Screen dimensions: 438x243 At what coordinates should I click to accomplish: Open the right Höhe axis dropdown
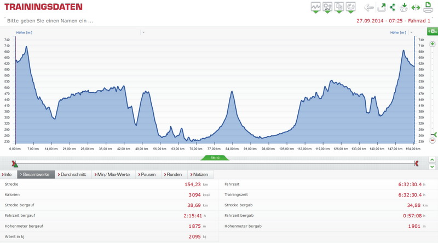coord(411,32)
